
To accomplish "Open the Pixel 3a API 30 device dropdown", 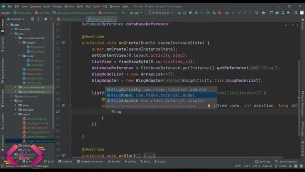I will (x=161, y=13).
